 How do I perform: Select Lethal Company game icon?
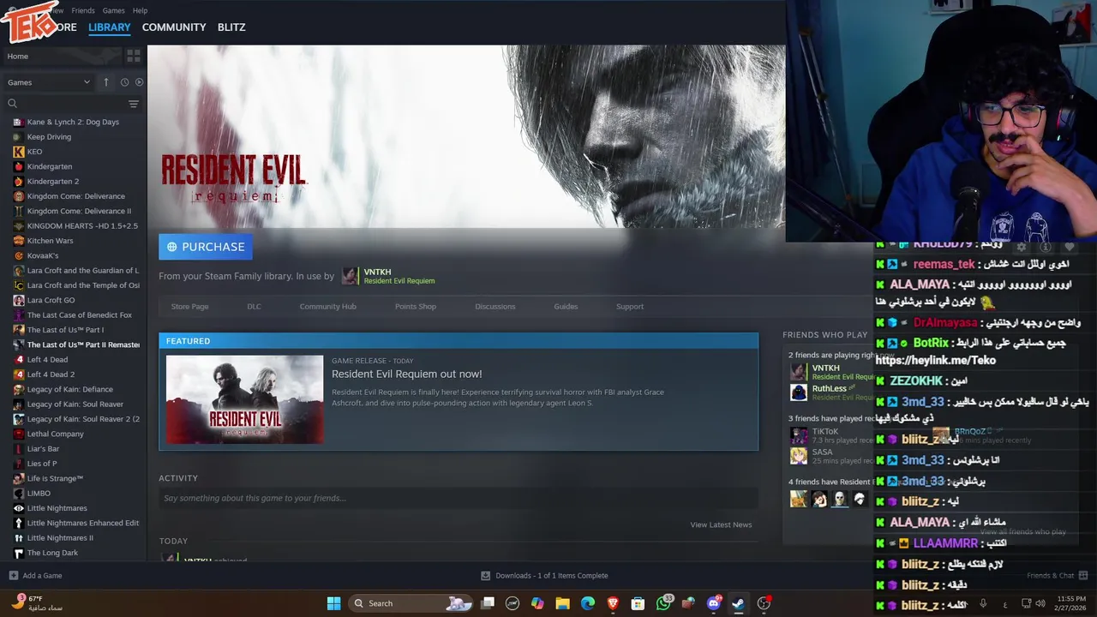click(x=18, y=434)
